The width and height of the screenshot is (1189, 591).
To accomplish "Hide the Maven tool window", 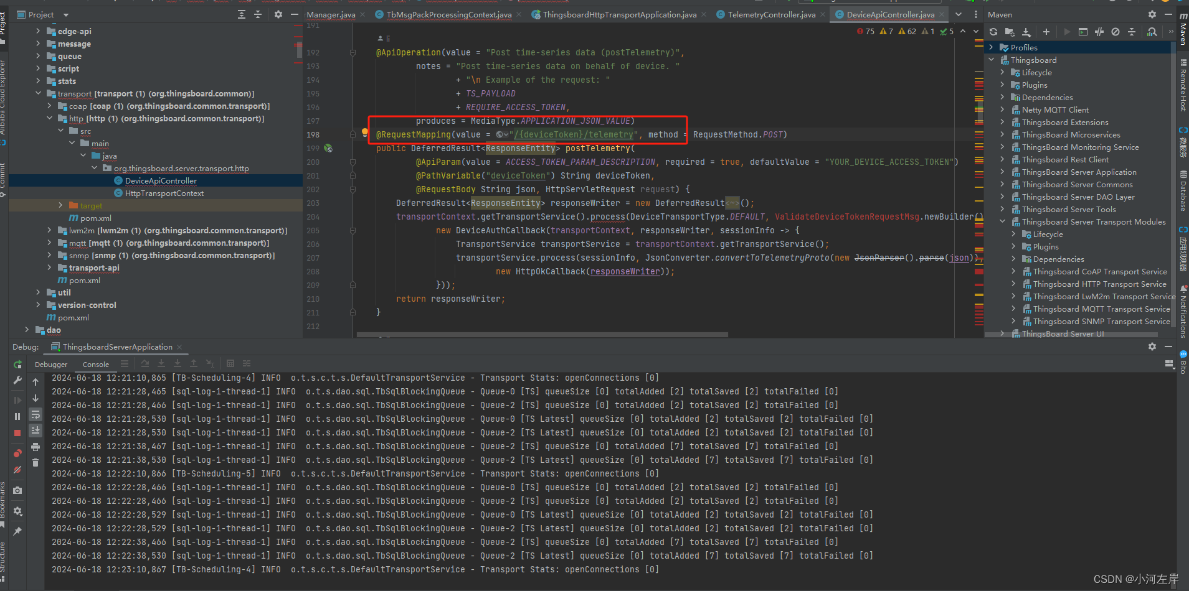I will 1168,14.
